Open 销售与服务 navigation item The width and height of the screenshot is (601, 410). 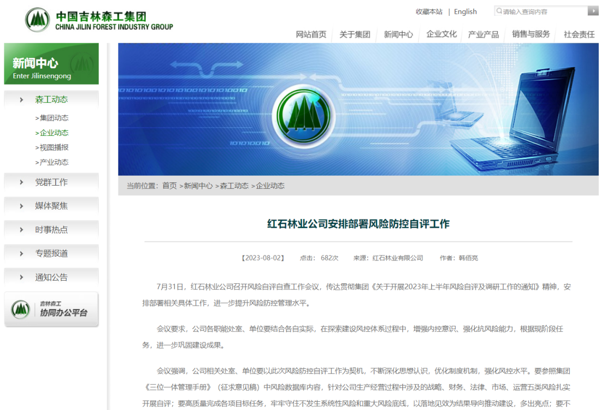pyautogui.click(x=531, y=34)
